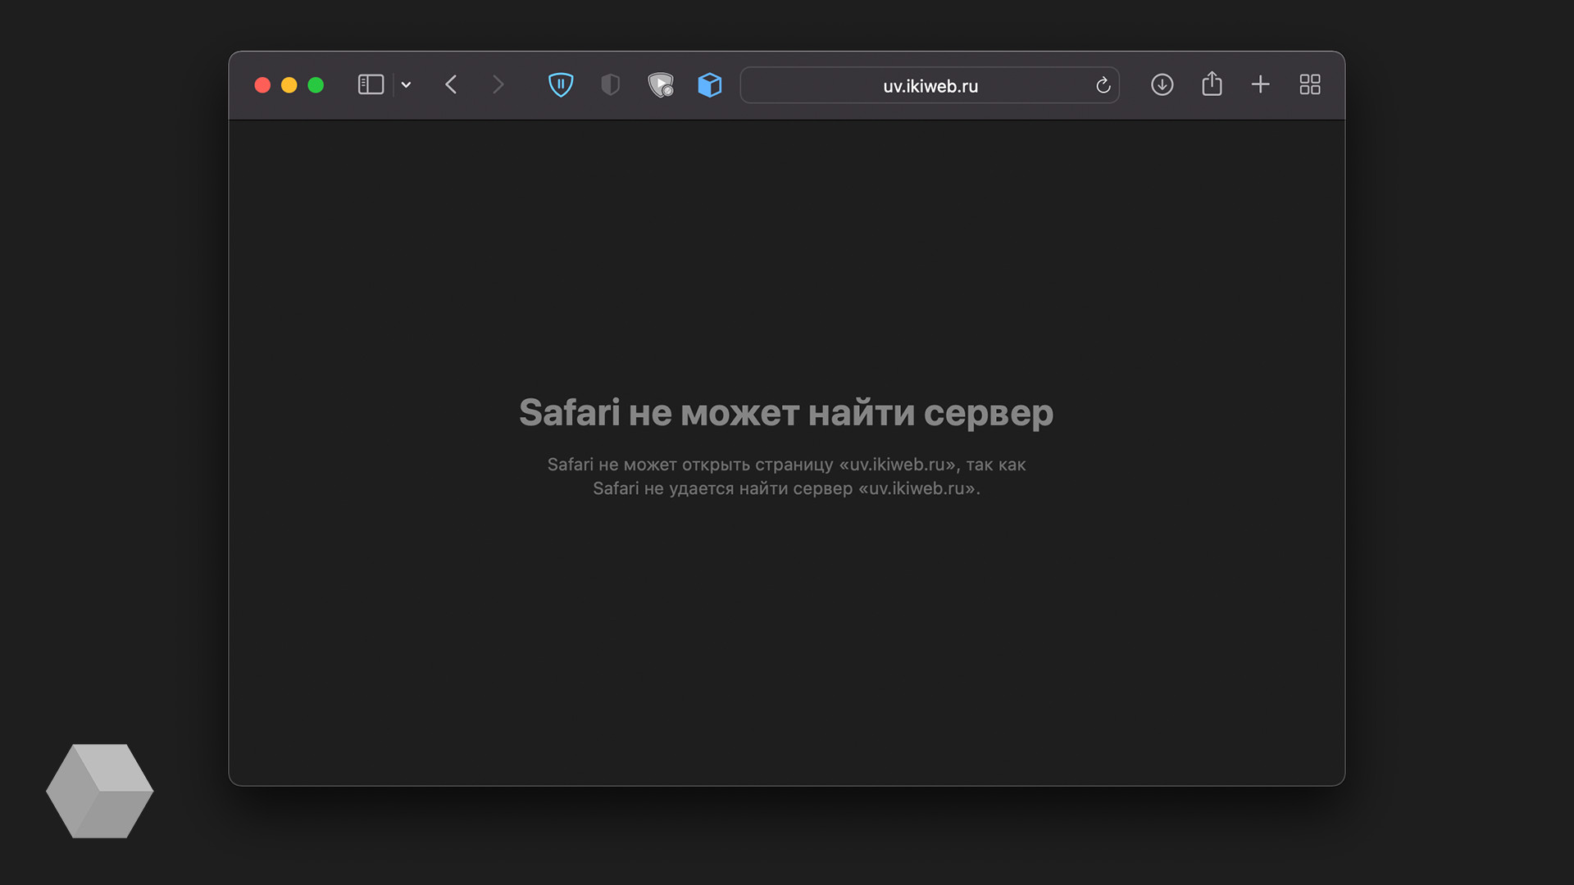
Task: Open the blue cube extension icon
Action: pos(710,84)
